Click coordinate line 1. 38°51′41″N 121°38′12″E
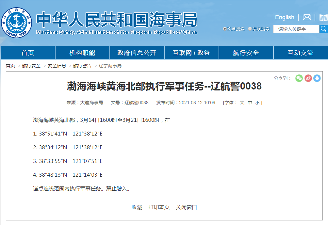328x225 pixels. tap(68, 134)
